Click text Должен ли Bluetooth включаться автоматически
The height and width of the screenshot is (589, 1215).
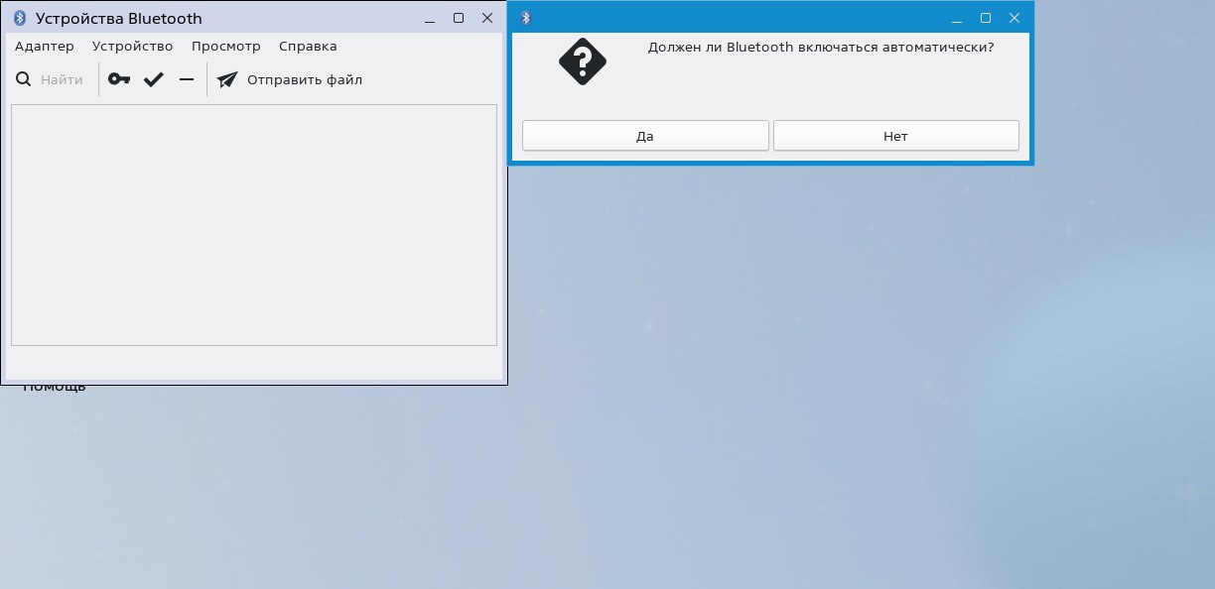(821, 47)
